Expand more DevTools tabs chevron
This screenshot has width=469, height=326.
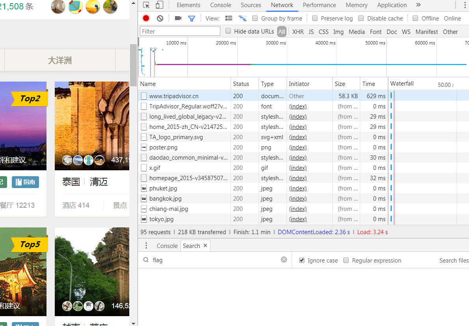[418, 5]
